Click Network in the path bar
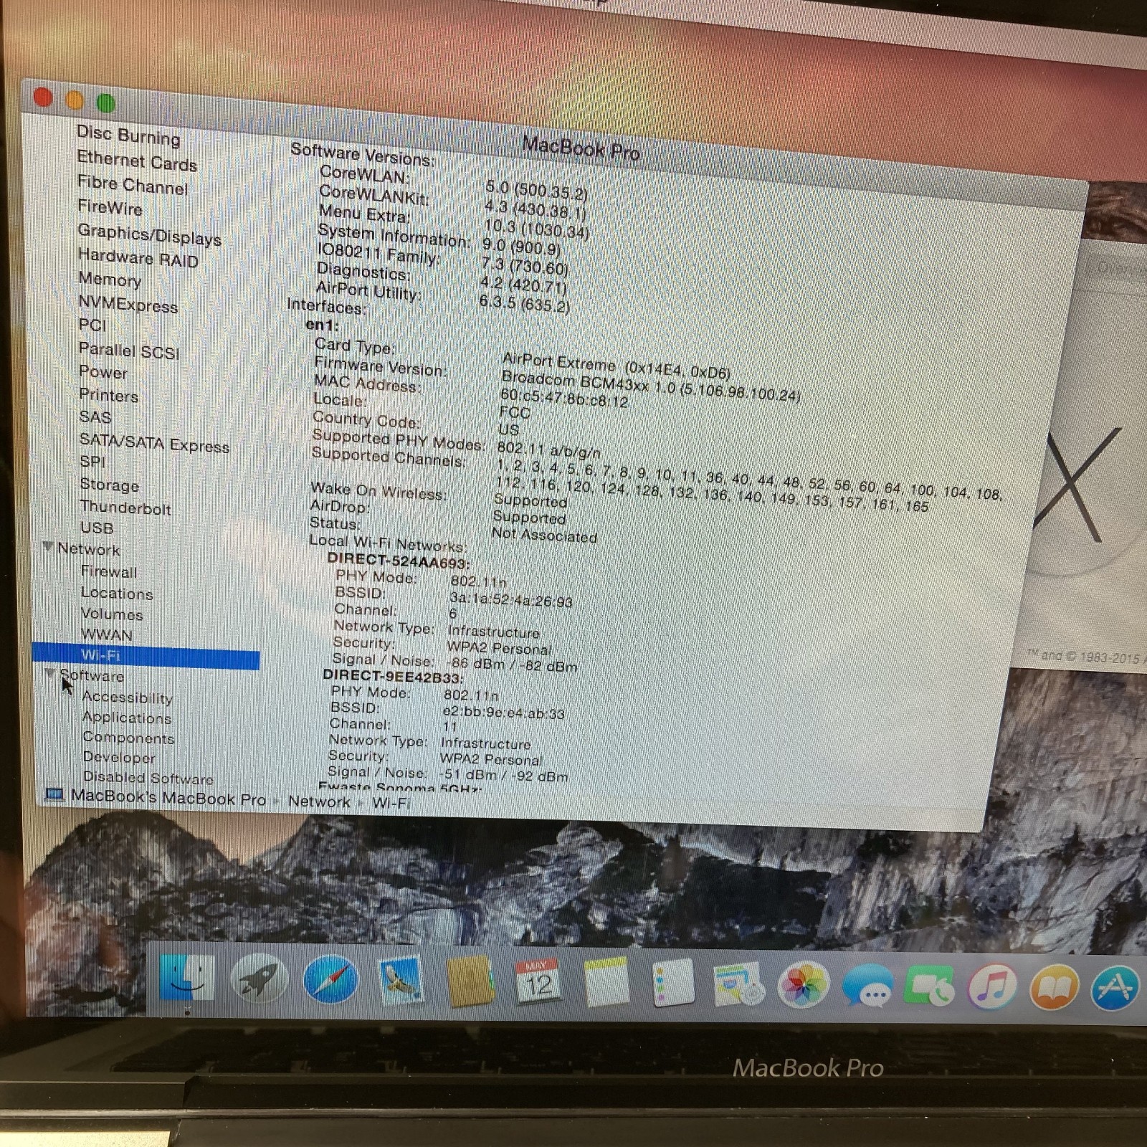Image resolution: width=1147 pixels, height=1147 pixels. point(319,801)
